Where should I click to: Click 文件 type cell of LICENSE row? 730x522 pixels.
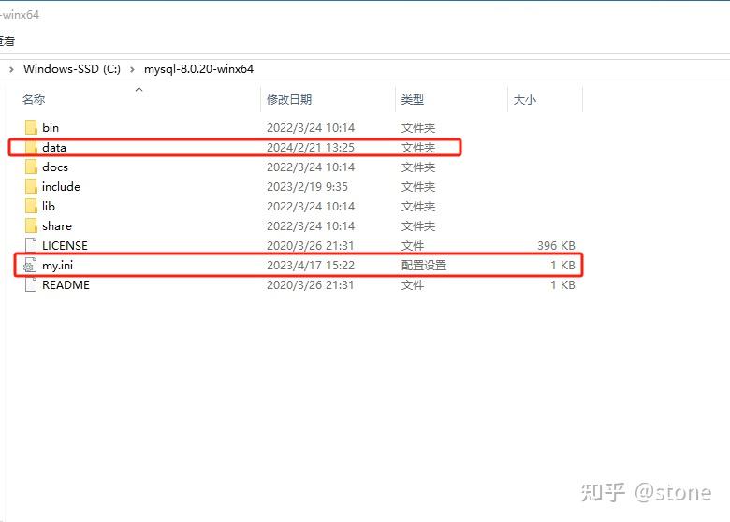click(413, 246)
